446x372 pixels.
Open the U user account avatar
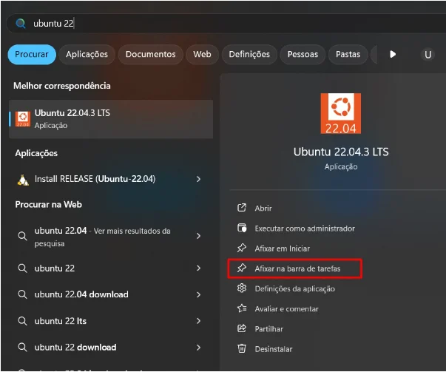point(428,54)
